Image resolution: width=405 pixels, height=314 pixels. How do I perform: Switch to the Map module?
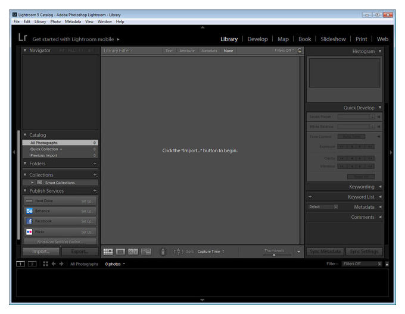(x=283, y=39)
